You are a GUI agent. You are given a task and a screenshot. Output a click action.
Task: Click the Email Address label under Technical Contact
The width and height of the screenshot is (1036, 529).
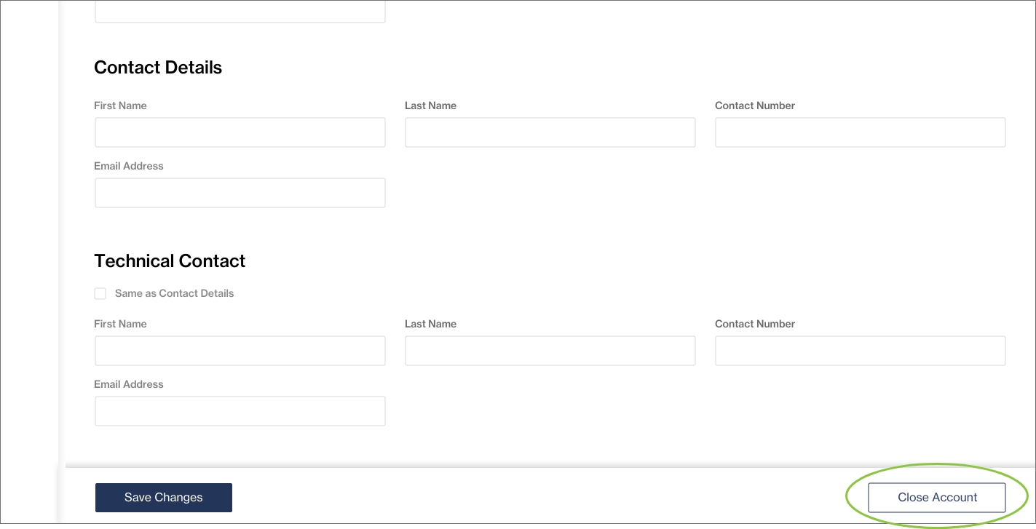(129, 384)
